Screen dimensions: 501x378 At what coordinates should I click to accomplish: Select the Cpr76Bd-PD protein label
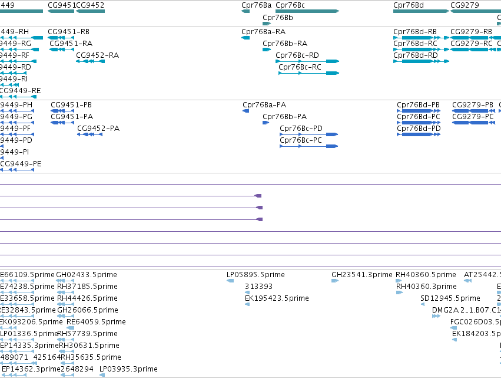pos(419,129)
